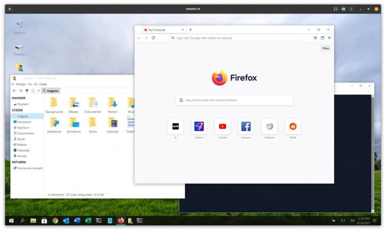Image resolution: width=386 pixels, height=231 pixels.
Task: Open the Facebook shortcut tile in Firefox
Action: pos(246,126)
